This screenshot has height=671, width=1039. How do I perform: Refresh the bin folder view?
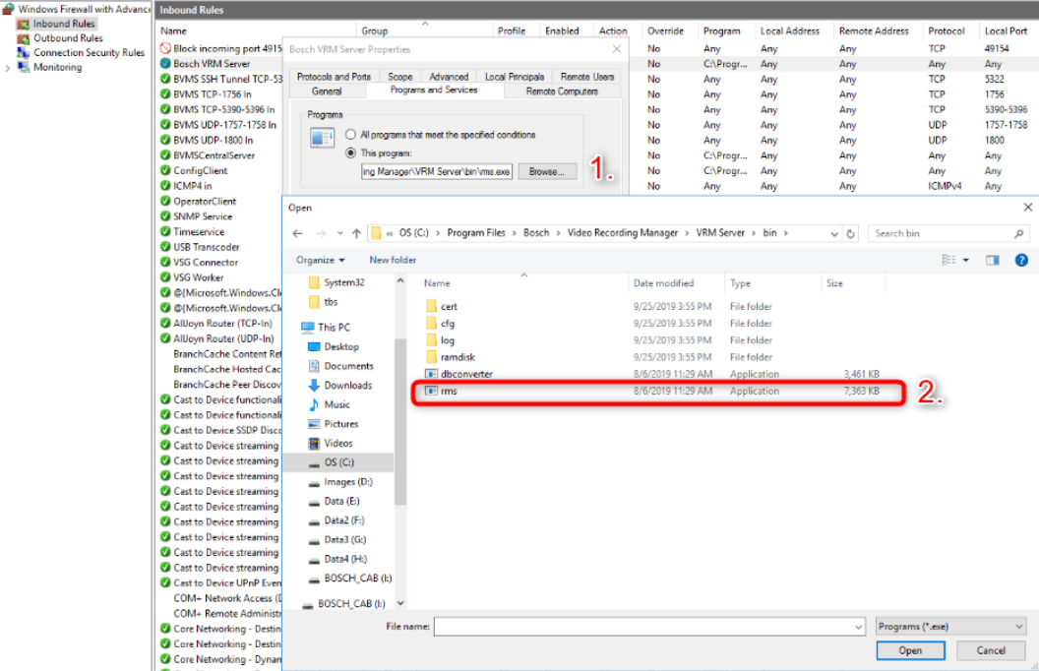851,234
